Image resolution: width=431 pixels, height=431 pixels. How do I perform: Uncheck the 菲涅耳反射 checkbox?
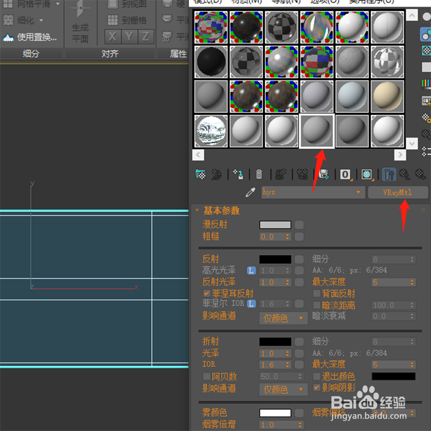(207, 293)
